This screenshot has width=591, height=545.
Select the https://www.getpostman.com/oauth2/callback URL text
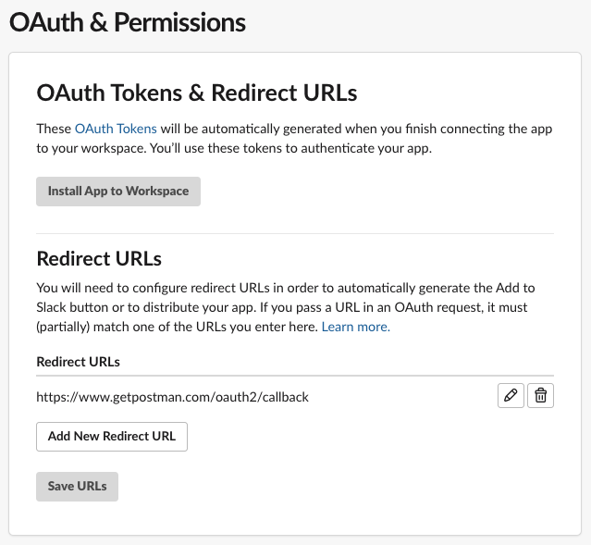coord(173,397)
